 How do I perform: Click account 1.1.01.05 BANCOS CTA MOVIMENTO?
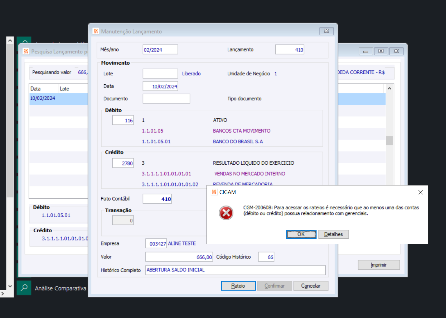coord(152,131)
